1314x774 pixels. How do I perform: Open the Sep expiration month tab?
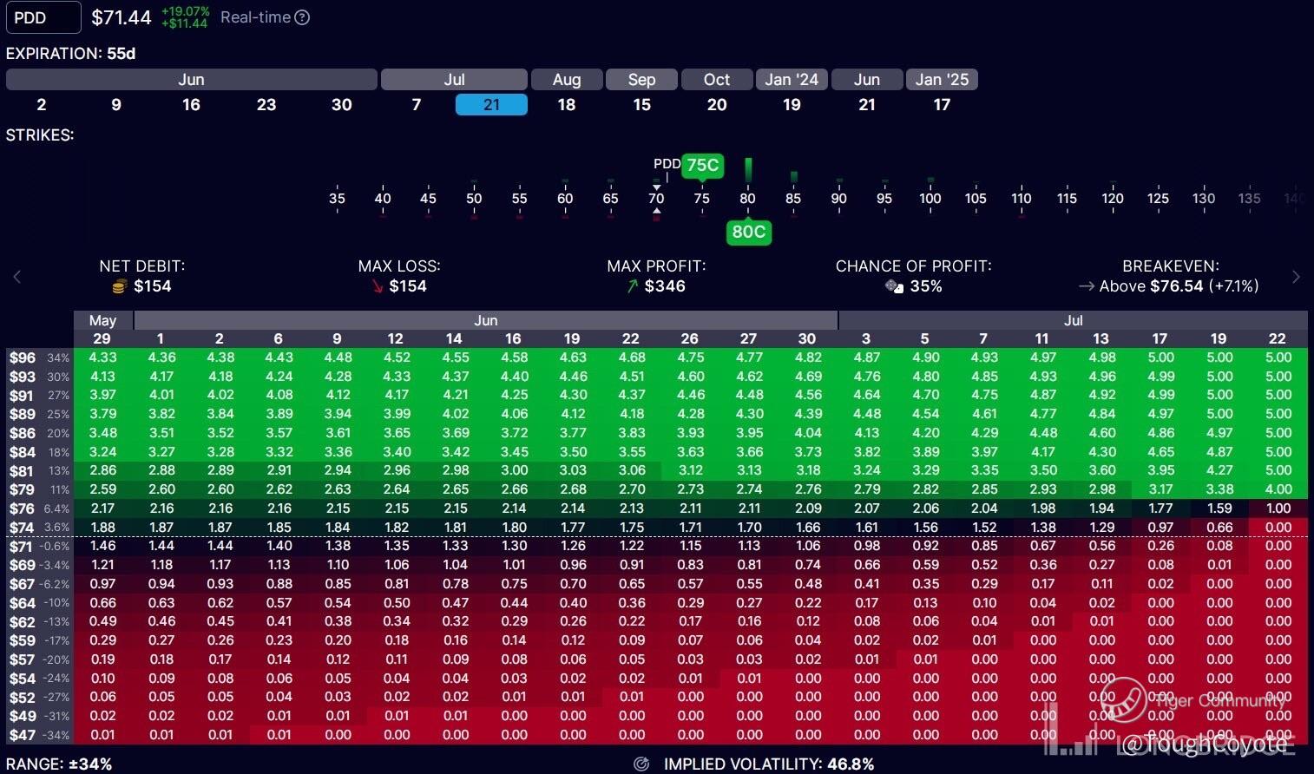tap(641, 80)
